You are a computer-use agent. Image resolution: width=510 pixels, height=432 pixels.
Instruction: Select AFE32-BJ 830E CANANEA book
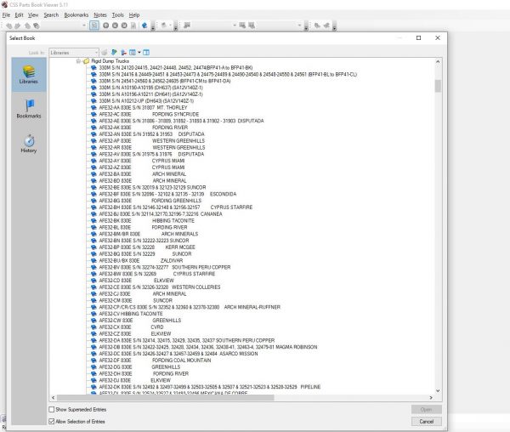click(161, 214)
